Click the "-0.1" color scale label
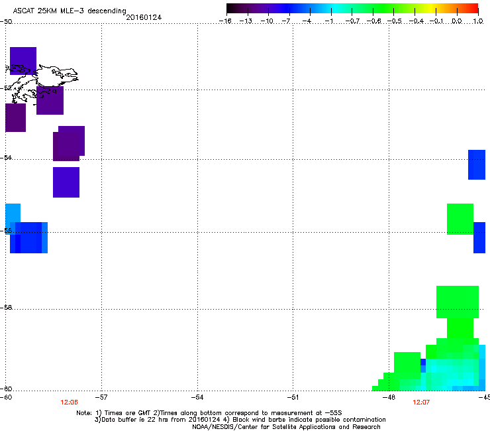490x431 pixels. tap(436, 21)
